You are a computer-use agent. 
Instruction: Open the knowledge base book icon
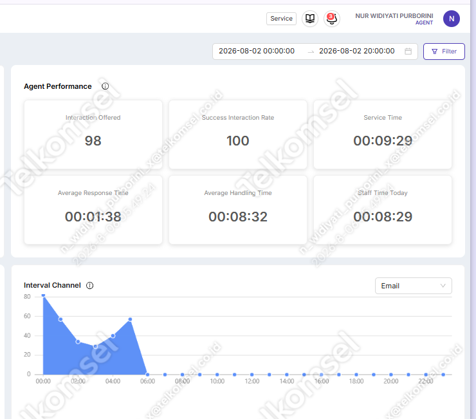[x=309, y=19]
